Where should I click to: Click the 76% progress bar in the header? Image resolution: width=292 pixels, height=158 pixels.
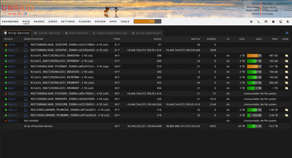coord(147,21)
